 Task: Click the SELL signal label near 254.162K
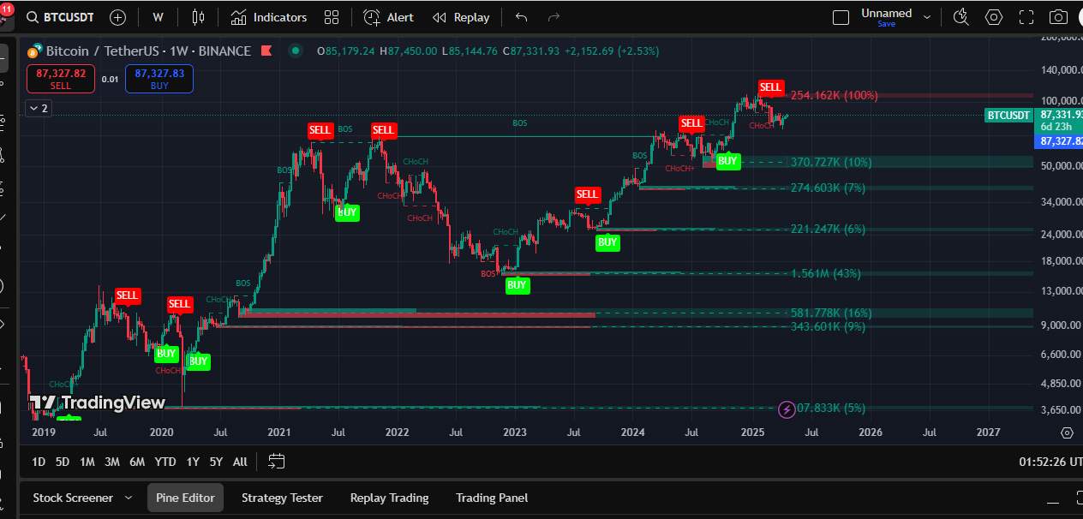(770, 86)
